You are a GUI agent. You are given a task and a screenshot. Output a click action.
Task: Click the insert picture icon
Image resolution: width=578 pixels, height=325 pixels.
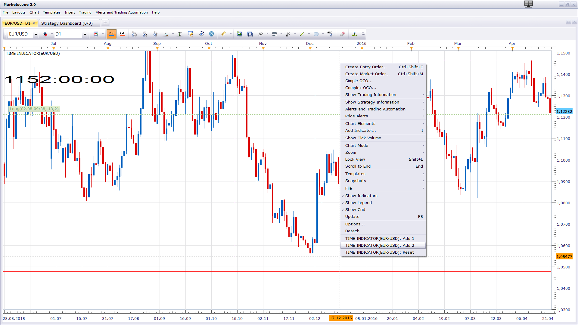pos(239,34)
